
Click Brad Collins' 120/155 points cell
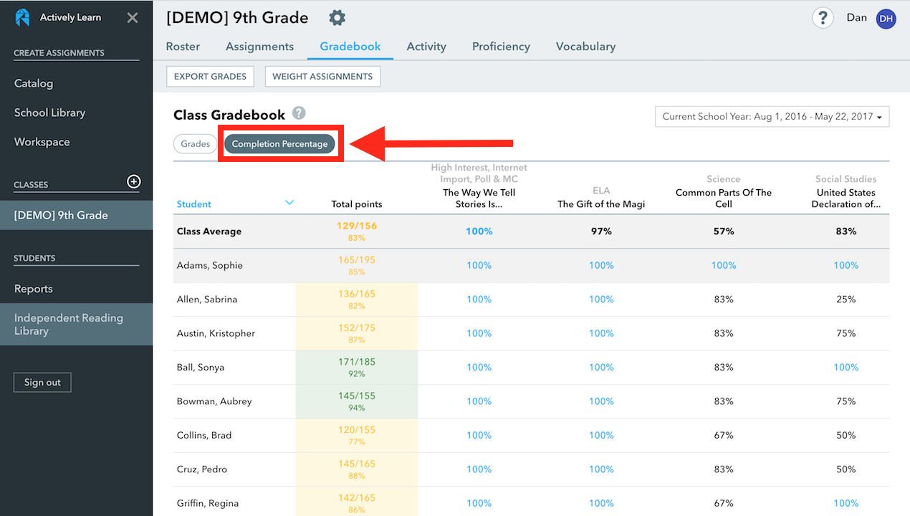click(x=357, y=436)
